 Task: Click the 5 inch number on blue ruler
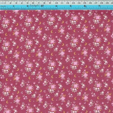click(71, 6)
